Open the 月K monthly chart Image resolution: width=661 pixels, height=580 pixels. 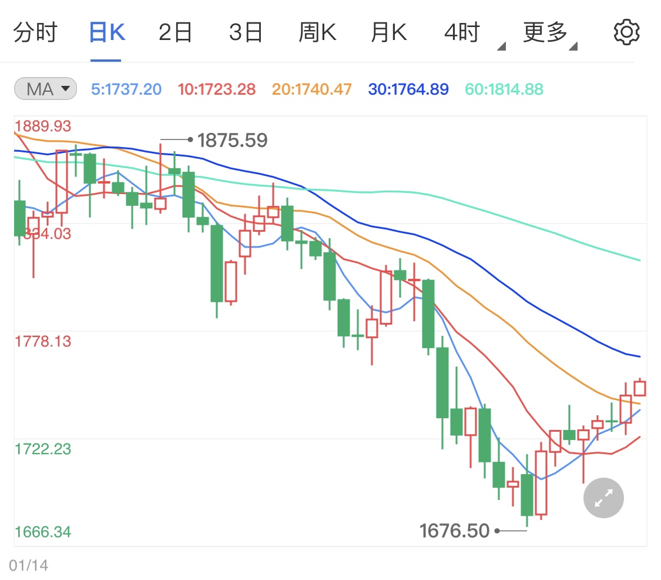389,32
